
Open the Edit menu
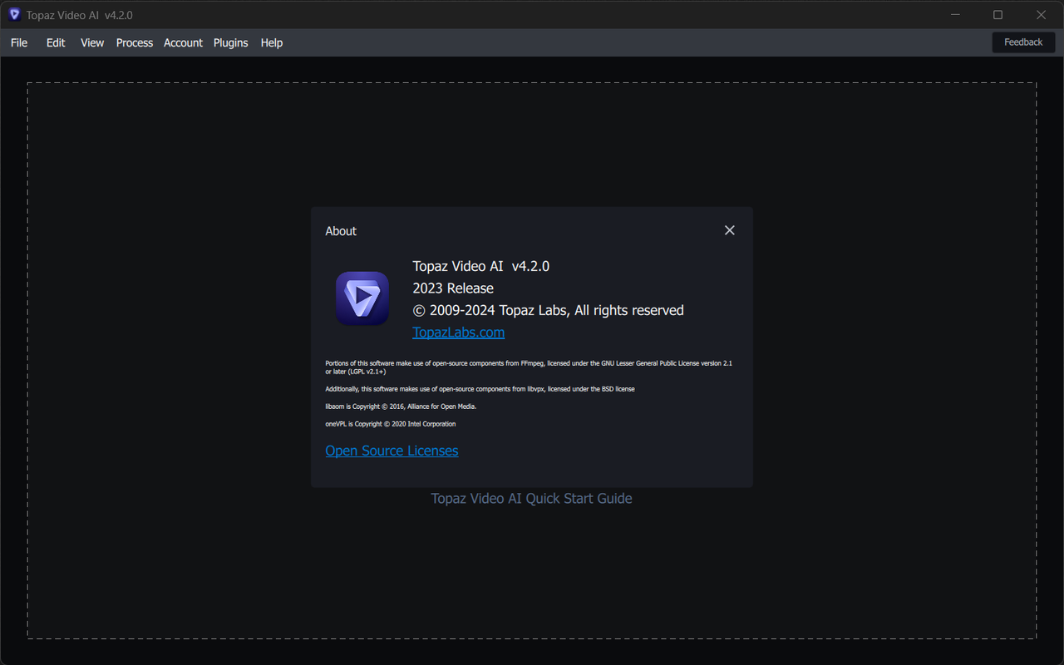[x=56, y=42]
